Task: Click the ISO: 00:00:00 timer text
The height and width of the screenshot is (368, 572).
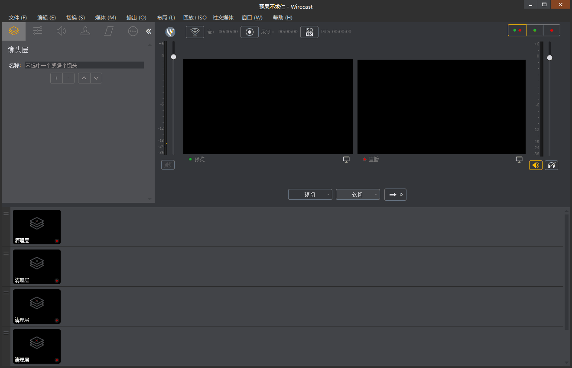Action: tap(336, 32)
